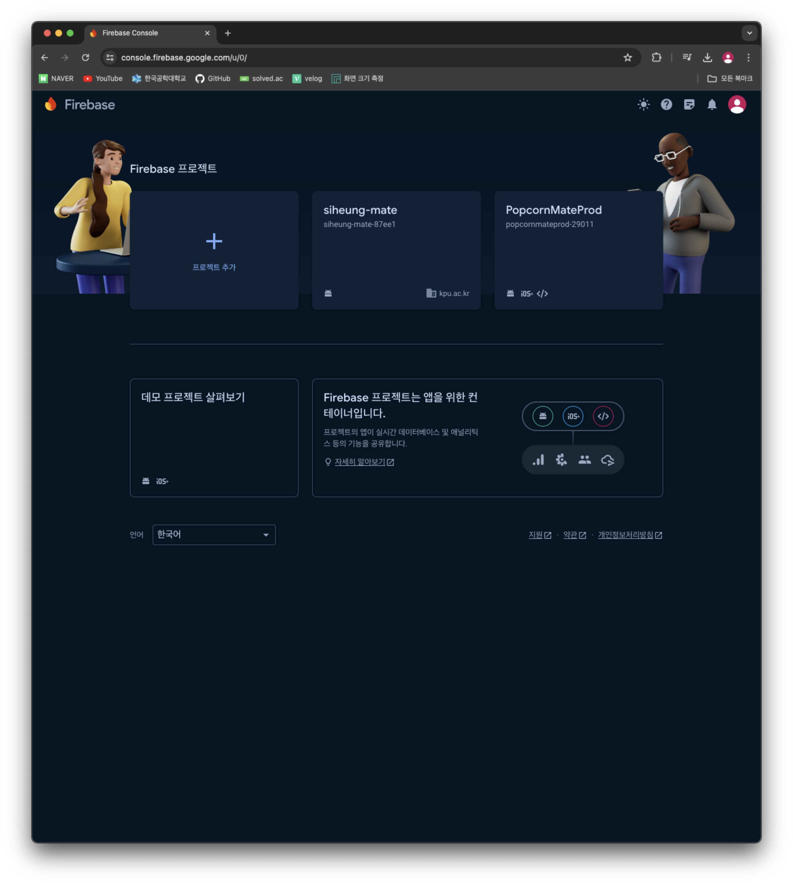Open a new browser tab

[x=227, y=33]
